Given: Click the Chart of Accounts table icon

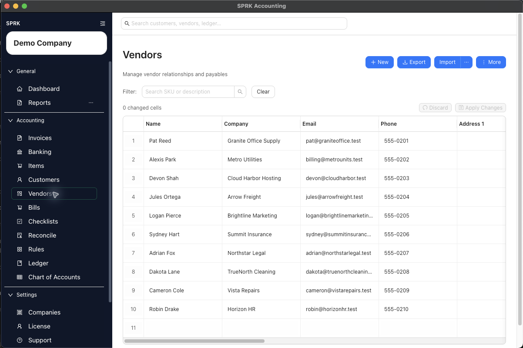Looking at the screenshot, I should pyautogui.click(x=19, y=277).
